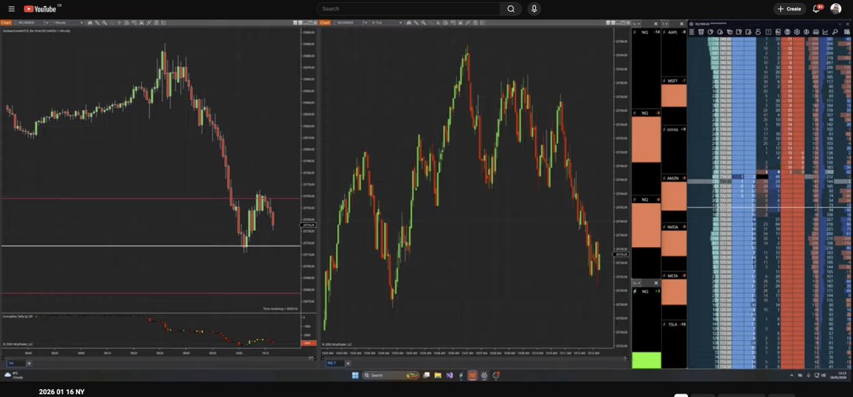Open YouTube notifications bell
The image size is (853, 397).
tap(817, 9)
